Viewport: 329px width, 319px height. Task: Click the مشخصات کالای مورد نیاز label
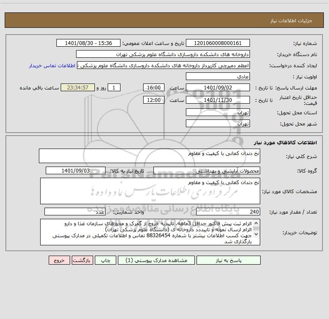pos(290,191)
